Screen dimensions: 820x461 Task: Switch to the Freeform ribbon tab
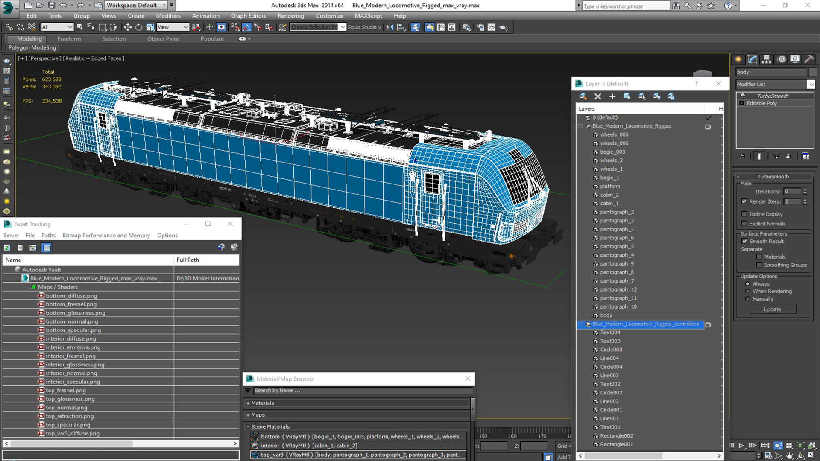point(69,39)
